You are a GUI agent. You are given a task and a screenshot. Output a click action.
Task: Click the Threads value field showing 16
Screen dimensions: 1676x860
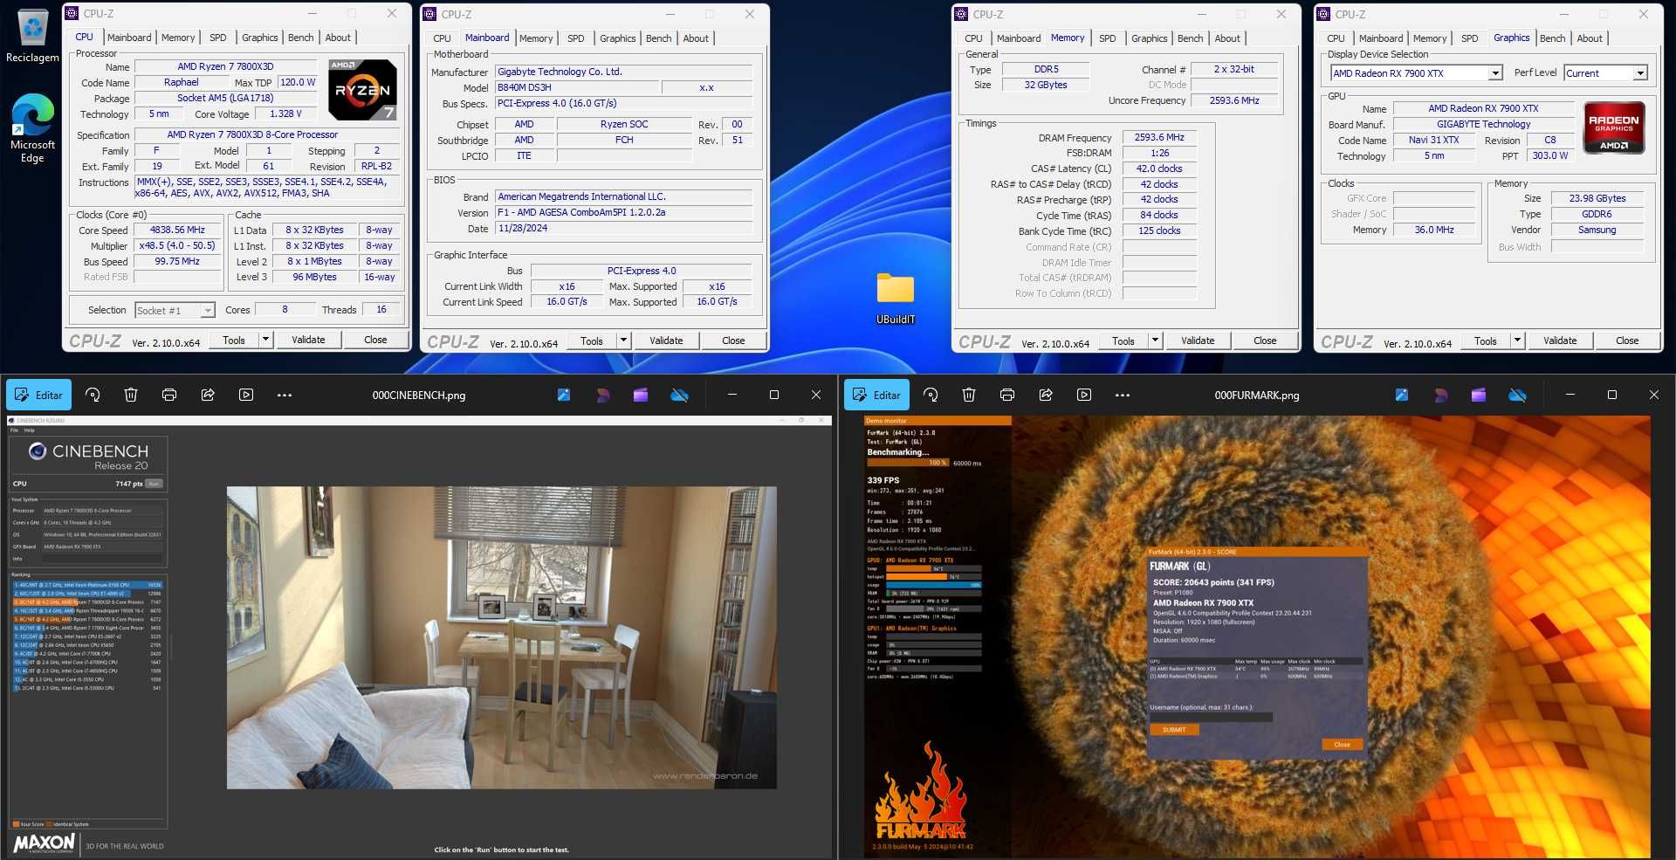381,309
